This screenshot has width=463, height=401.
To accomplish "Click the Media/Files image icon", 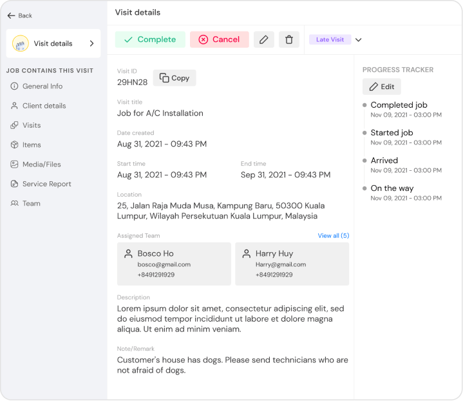I will tap(14, 164).
